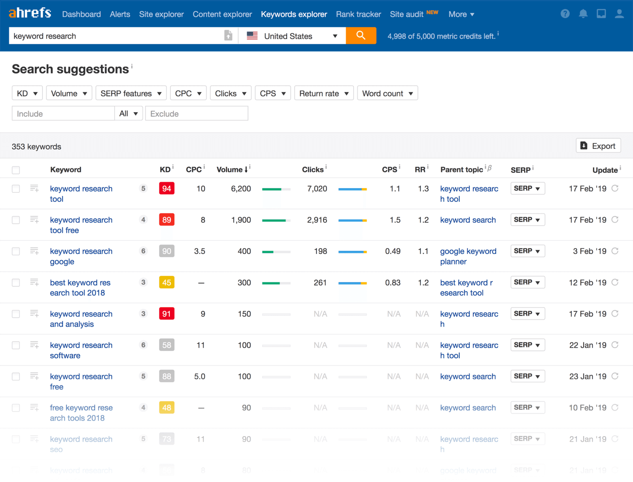Check the box for keyword research tool free
The height and width of the screenshot is (482, 633).
16,220
